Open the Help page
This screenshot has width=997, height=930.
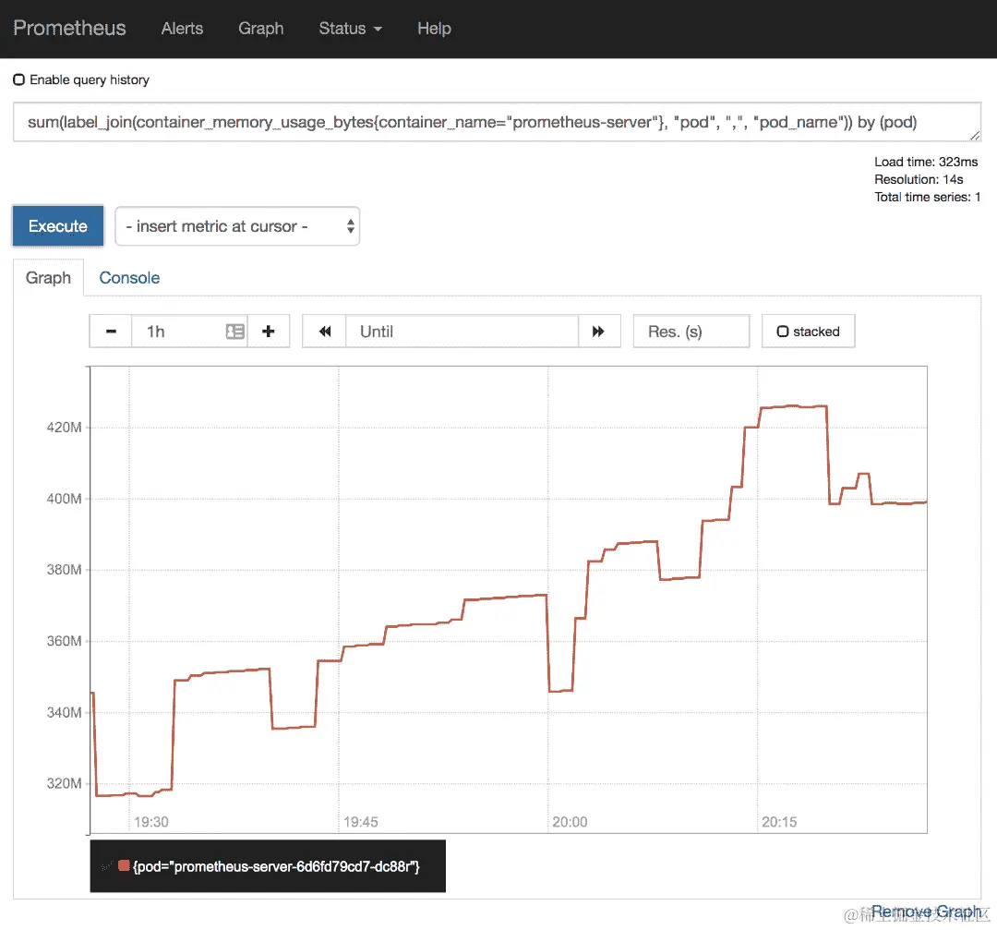(x=434, y=29)
